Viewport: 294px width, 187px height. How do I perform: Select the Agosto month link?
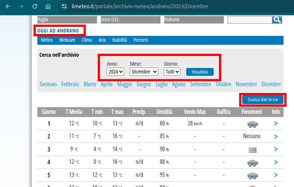point(179,84)
